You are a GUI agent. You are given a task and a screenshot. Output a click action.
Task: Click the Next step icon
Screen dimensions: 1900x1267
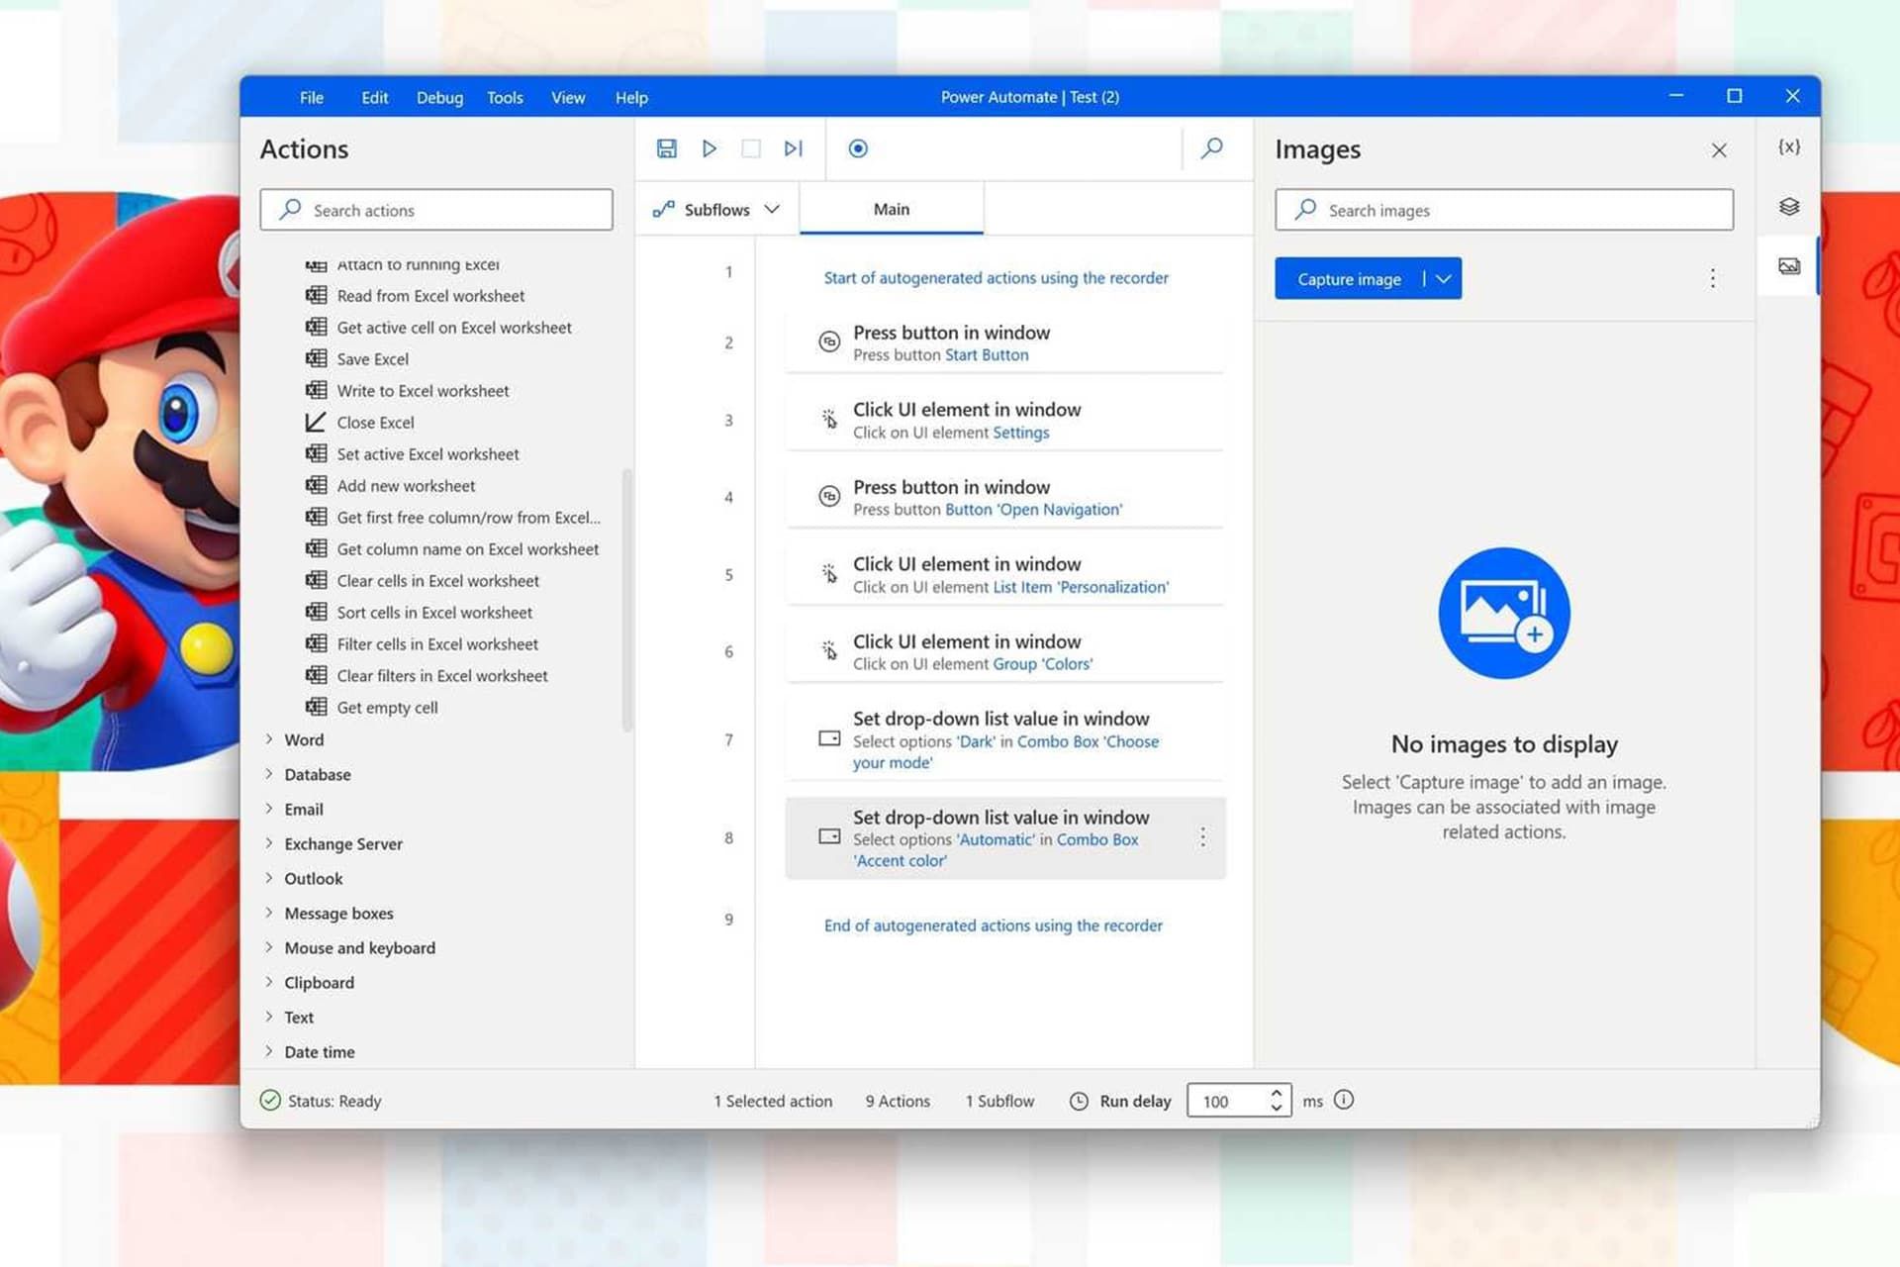click(793, 147)
